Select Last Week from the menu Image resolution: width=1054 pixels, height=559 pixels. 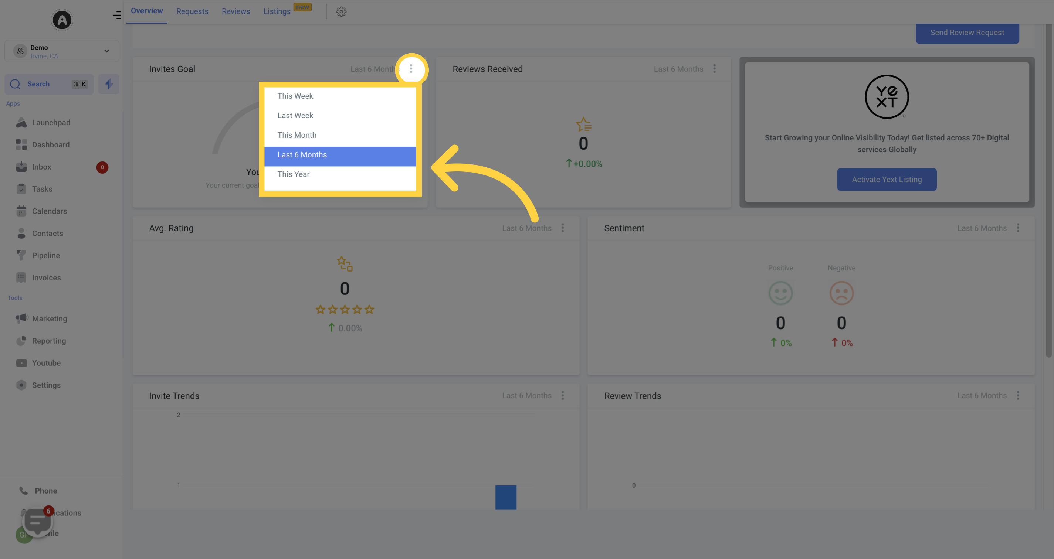point(340,116)
